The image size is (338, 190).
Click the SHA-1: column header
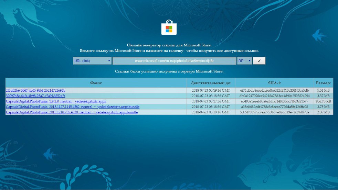[274, 83]
